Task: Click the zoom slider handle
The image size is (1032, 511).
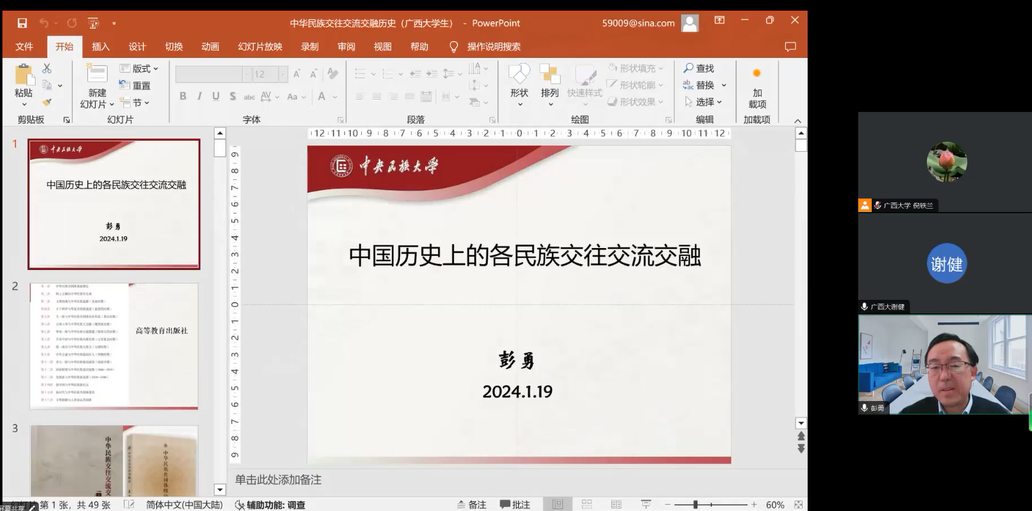Action: click(x=695, y=505)
